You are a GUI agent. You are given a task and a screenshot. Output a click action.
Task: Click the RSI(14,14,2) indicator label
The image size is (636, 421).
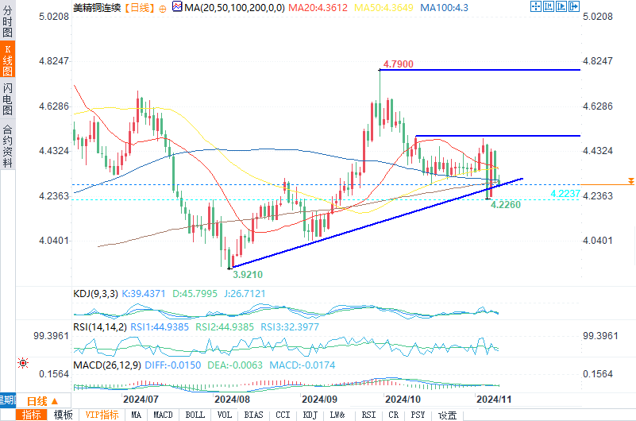click(100, 327)
